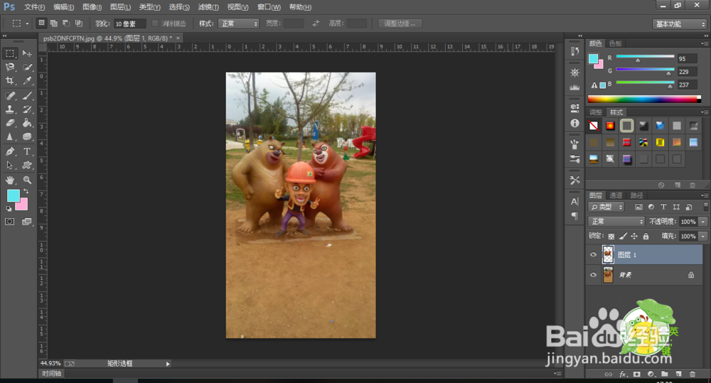Create a new layer with the Layers panel icon
The height and width of the screenshot is (383, 711).
click(678, 374)
